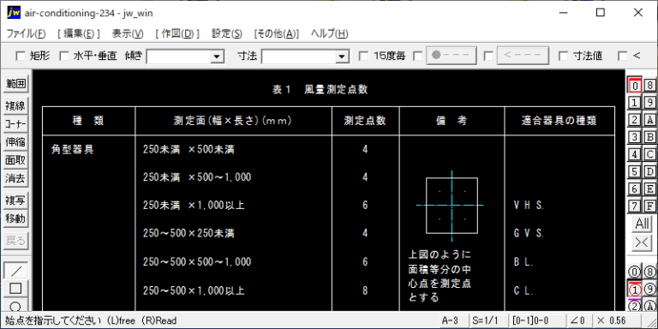658x329 pixels.
Task: Click the 範囲 range select button
Action: click(x=15, y=84)
